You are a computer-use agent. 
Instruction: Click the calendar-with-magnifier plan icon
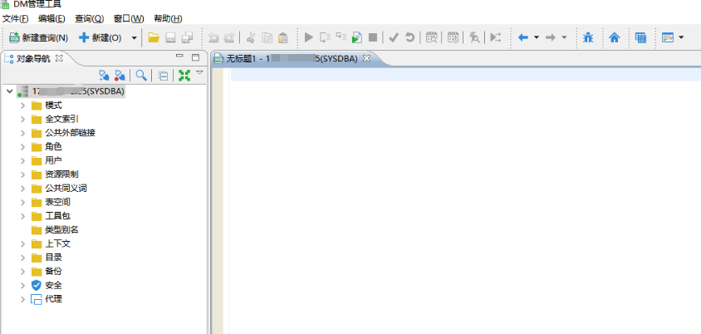pyautogui.click(x=431, y=37)
